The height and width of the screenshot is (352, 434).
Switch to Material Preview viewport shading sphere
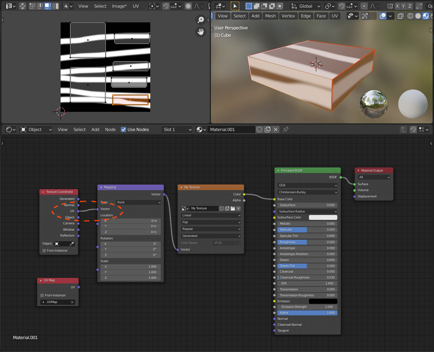[x=426, y=16]
